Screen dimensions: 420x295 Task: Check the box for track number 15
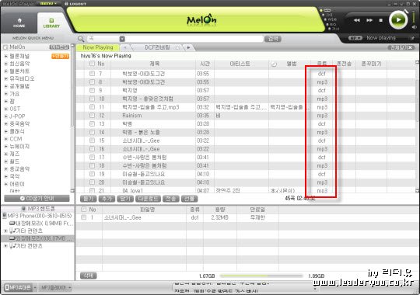[x=92, y=141]
